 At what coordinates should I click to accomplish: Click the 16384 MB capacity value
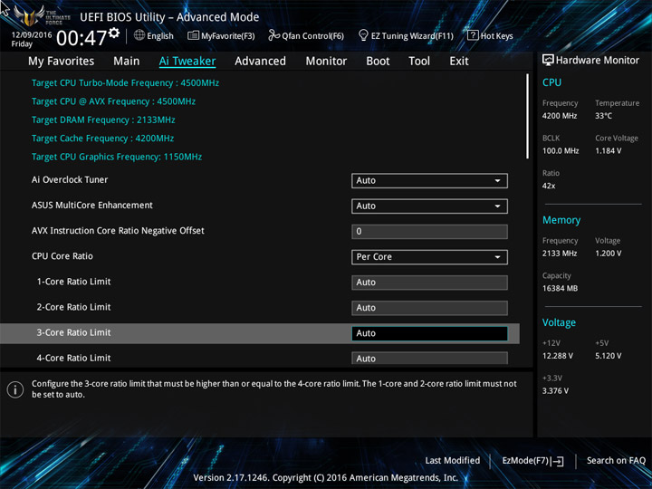click(560, 289)
